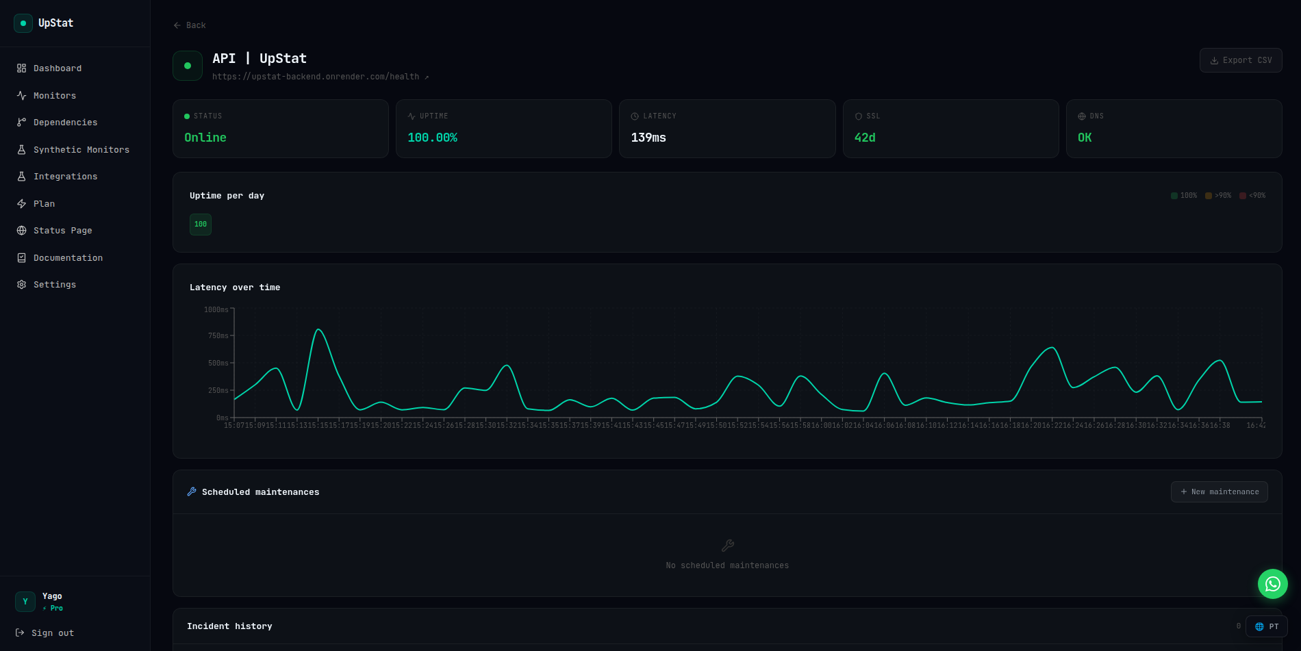Click the orange >90% legend swatch
Viewport: 1301px width, 651px height.
pyautogui.click(x=1209, y=196)
